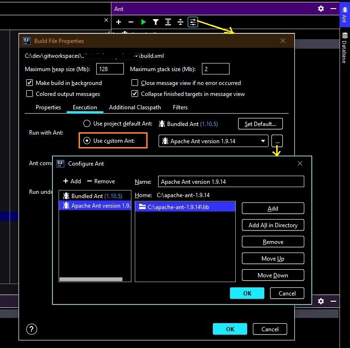Remove build file with minus icon in Ant toolbar
This screenshot has height=348, width=350.
[131, 22]
